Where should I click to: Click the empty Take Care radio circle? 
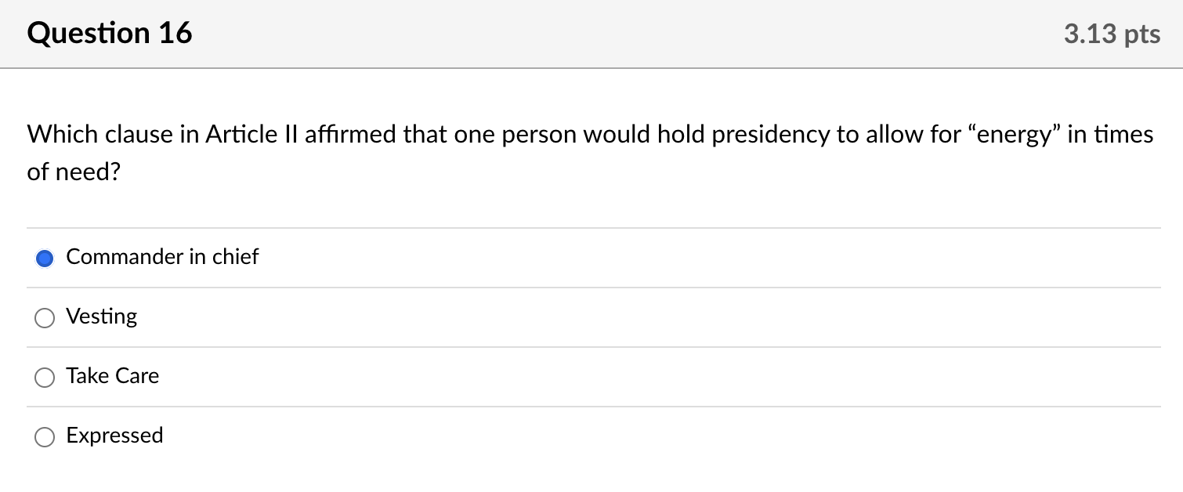click(45, 377)
